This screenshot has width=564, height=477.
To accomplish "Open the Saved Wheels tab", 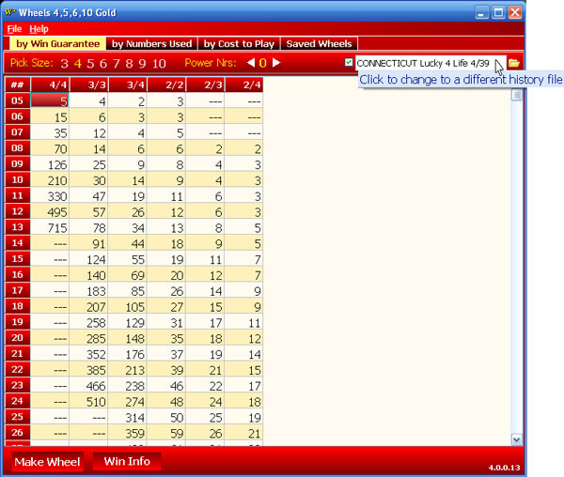I will pyautogui.click(x=319, y=43).
